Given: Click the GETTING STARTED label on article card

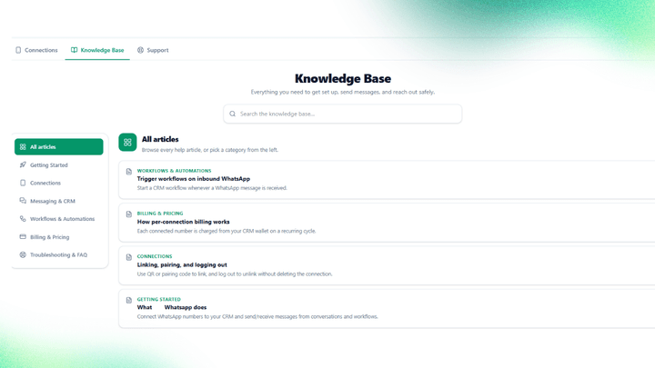Looking at the screenshot, I should (158, 299).
